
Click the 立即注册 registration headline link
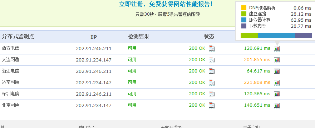pyautogui.click(x=166, y=4)
